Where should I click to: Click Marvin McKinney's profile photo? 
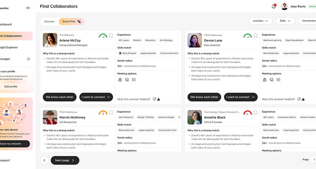50,117
